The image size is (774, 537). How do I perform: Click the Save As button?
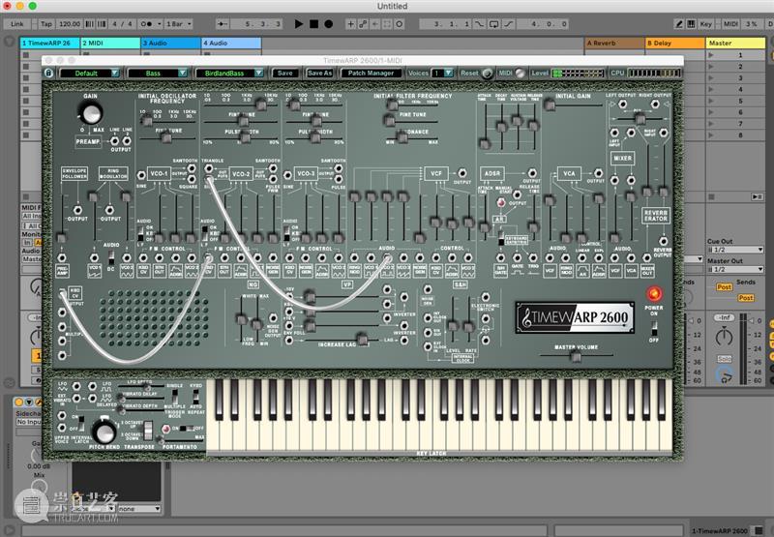tap(319, 73)
